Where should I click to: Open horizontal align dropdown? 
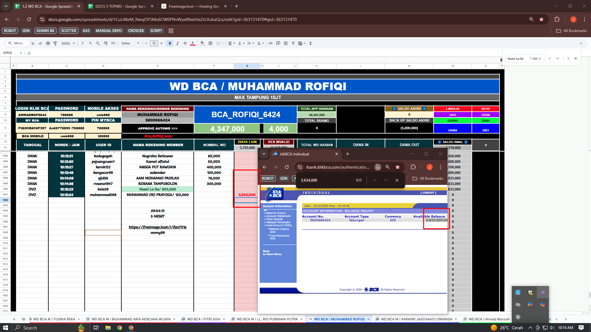[x=232, y=43]
